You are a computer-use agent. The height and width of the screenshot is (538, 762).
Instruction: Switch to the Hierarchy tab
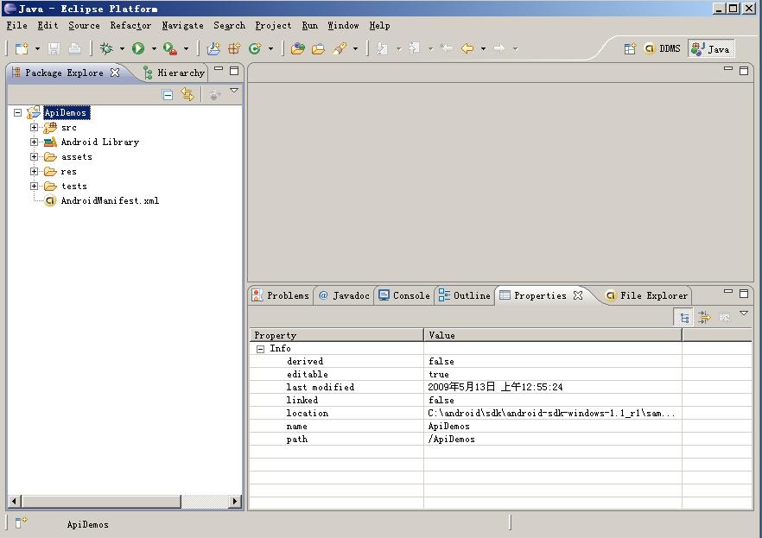[175, 73]
